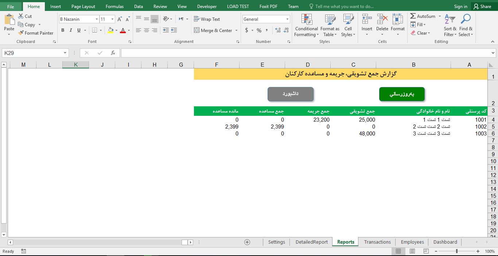The height and width of the screenshot is (256, 498).
Task: Activate the Format Painter brush
Action: [21, 33]
